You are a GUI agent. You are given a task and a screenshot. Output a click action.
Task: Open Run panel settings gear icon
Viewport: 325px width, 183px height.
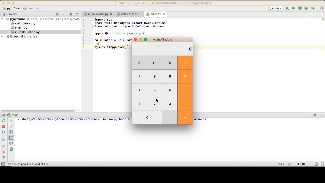(x=315, y=115)
